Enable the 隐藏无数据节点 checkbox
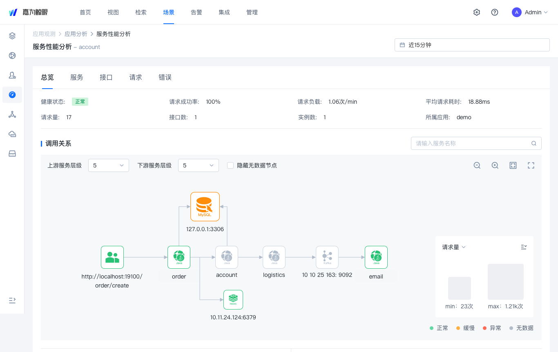Image resolution: width=558 pixels, height=352 pixels. point(230,165)
